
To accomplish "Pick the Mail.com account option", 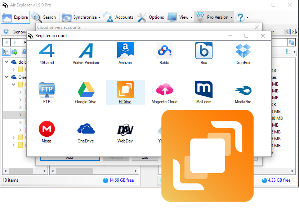I will (204, 93).
